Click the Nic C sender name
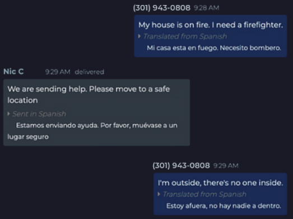Screen dimensions: 293x219 point(13,72)
